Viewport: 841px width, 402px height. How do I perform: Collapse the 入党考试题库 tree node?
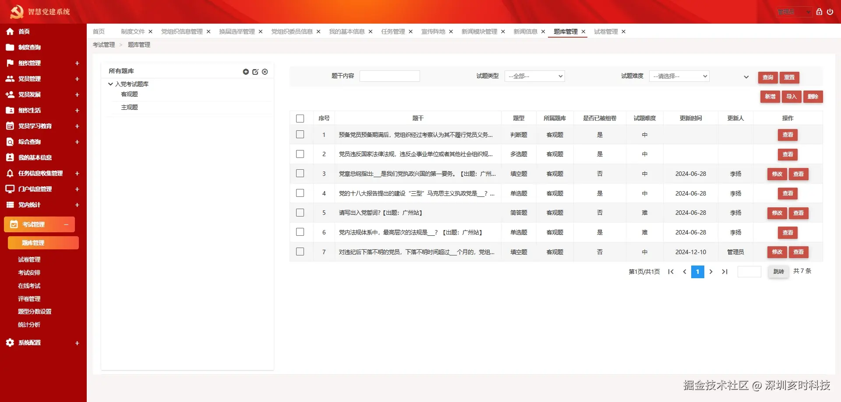point(110,84)
